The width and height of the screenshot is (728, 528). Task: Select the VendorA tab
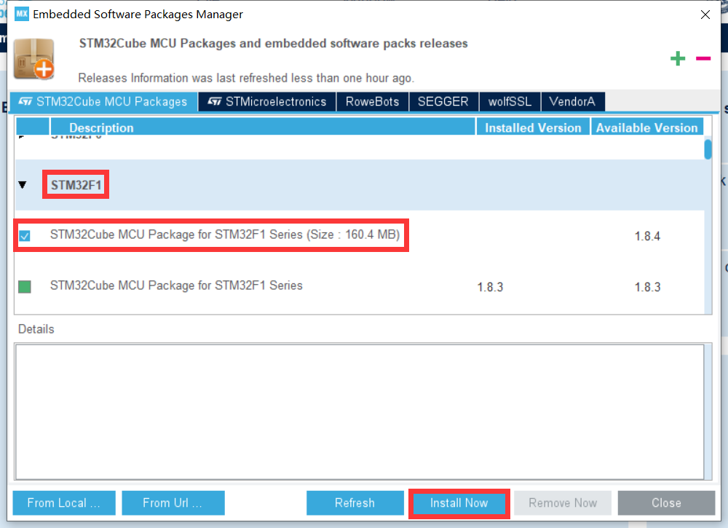tap(572, 102)
